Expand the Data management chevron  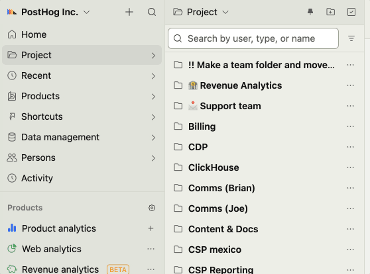tap(153, 138)
